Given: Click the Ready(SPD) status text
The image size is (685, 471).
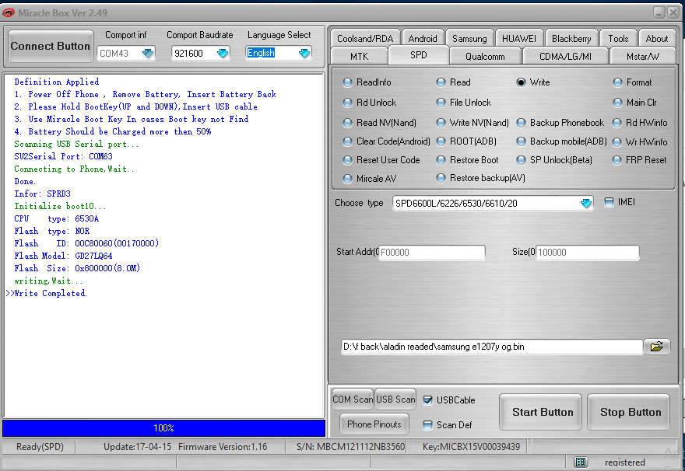Looking at the screenshot, I should [x=40, y=447].
